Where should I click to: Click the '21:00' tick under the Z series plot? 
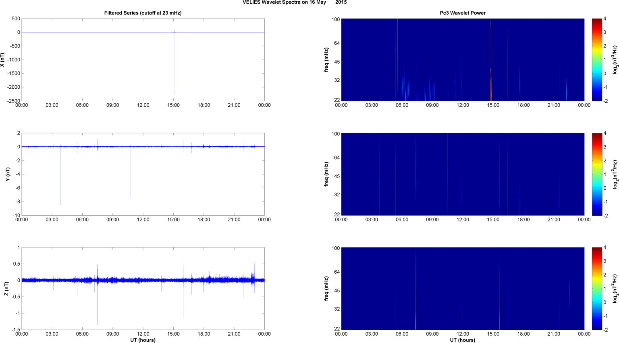click(234, 334)
